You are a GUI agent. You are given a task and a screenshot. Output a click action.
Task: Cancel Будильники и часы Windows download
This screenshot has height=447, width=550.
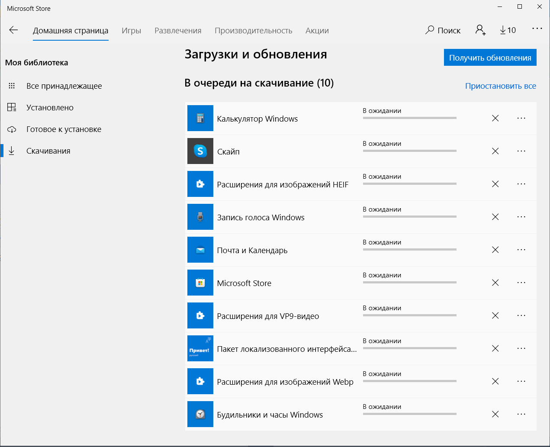click(495, 414)
